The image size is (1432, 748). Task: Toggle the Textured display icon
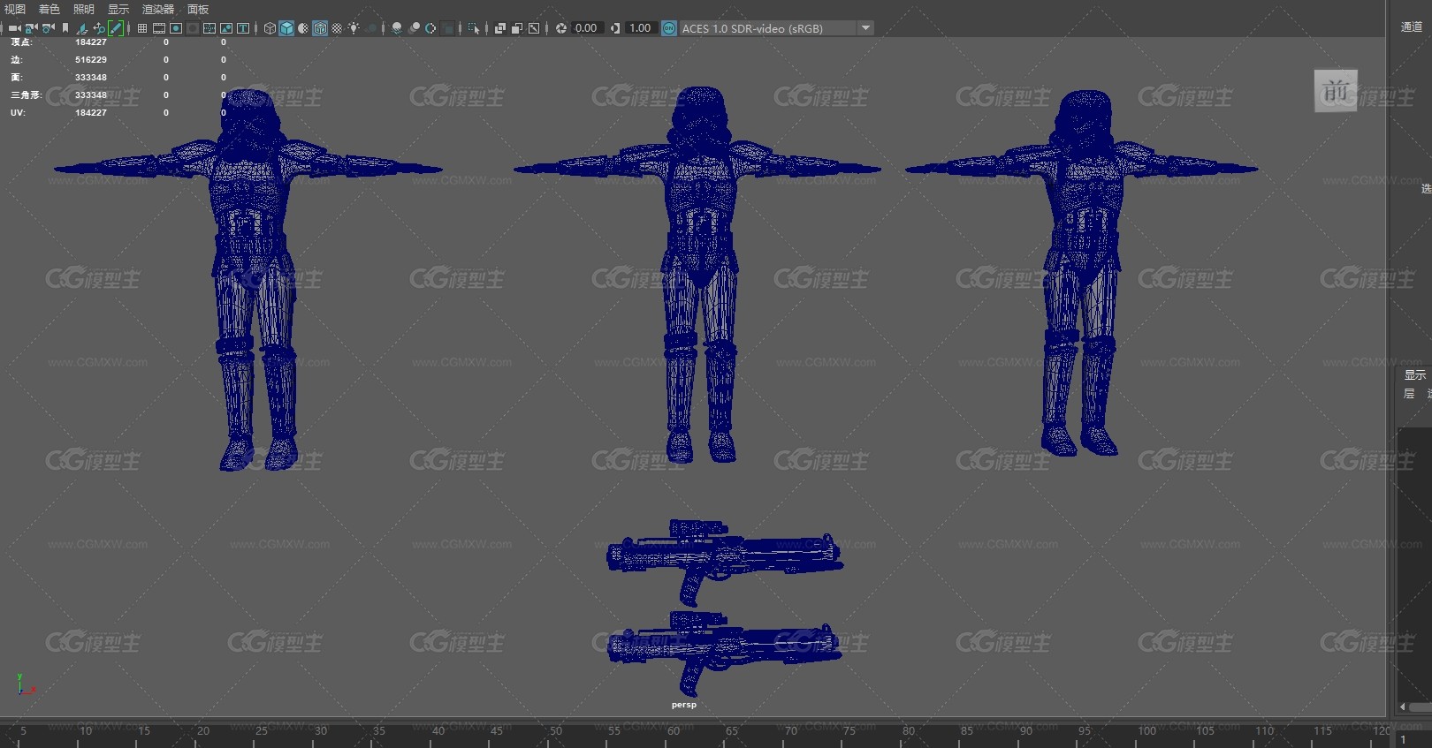click(x=337, y=28)
